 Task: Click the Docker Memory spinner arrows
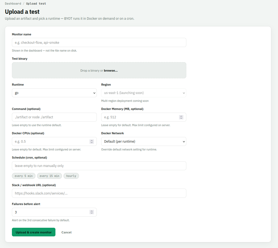(181, 117)
